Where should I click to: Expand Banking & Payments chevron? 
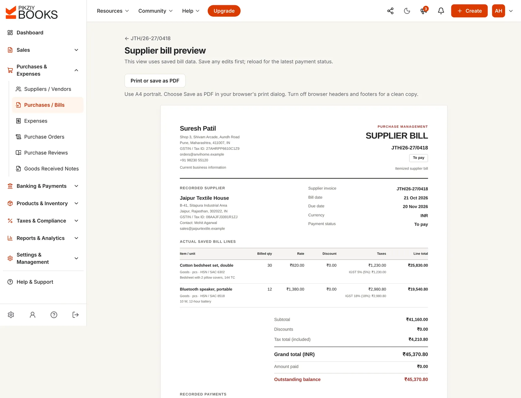pos(77,186)
